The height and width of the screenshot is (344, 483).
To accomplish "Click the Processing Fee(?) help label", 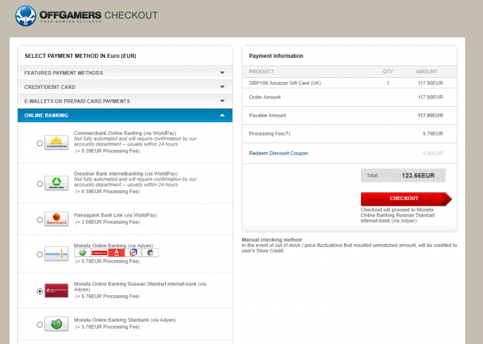I will [x=268, y=134].
